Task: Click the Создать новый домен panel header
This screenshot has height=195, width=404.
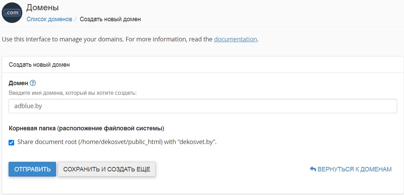Action: click(40, 65)
